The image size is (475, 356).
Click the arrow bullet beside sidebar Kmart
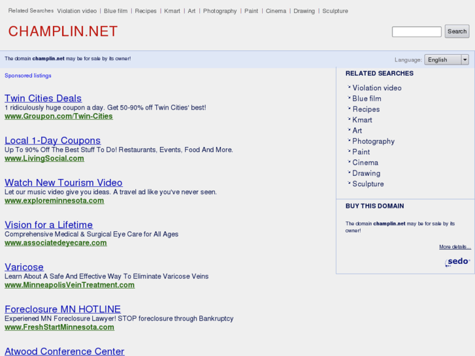point(349,119)
